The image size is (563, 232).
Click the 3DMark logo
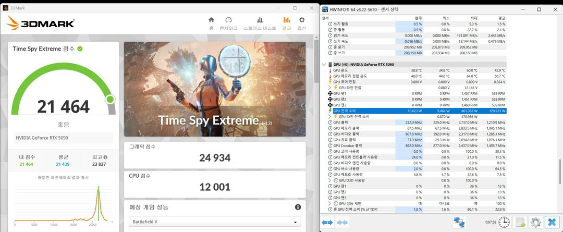click(40, 23)
